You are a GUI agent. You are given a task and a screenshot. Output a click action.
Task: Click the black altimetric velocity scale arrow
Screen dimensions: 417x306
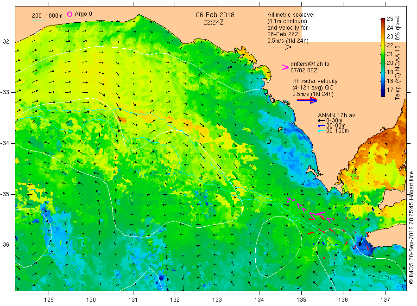[282, 47]
